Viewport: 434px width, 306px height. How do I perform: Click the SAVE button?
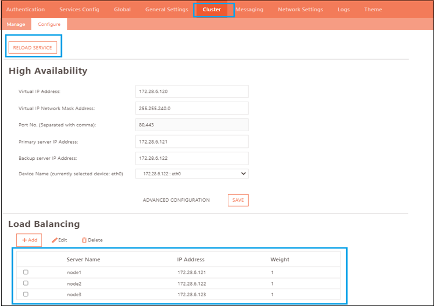[x=238, y=200]
